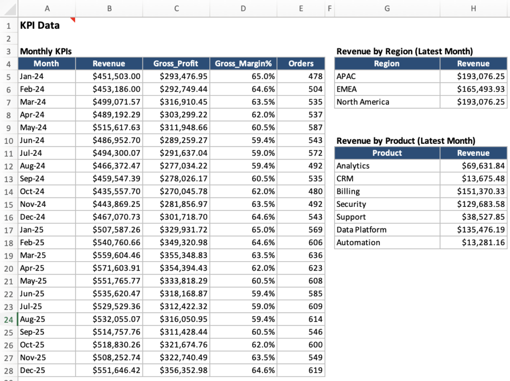Select Revenue by Product (Latest Month) heading
Image resolution: width=510 pixels, height=381 pixels.
click(405, 141)
